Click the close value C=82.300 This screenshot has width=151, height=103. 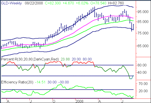click(53, 3)
